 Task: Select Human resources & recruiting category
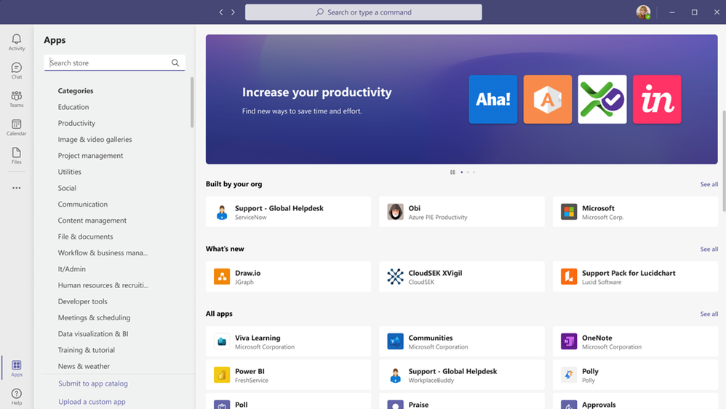pos(103,285)
